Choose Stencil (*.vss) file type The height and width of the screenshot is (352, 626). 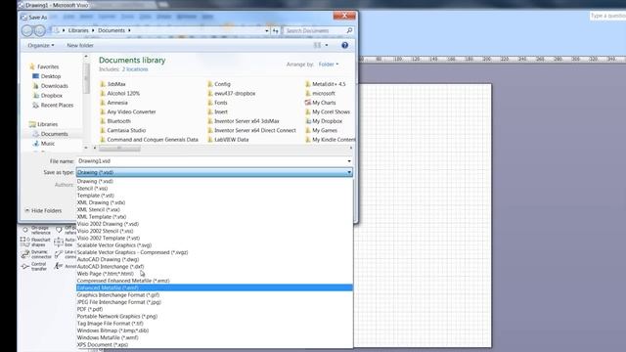pyautogui.click(x=215, y=189)
